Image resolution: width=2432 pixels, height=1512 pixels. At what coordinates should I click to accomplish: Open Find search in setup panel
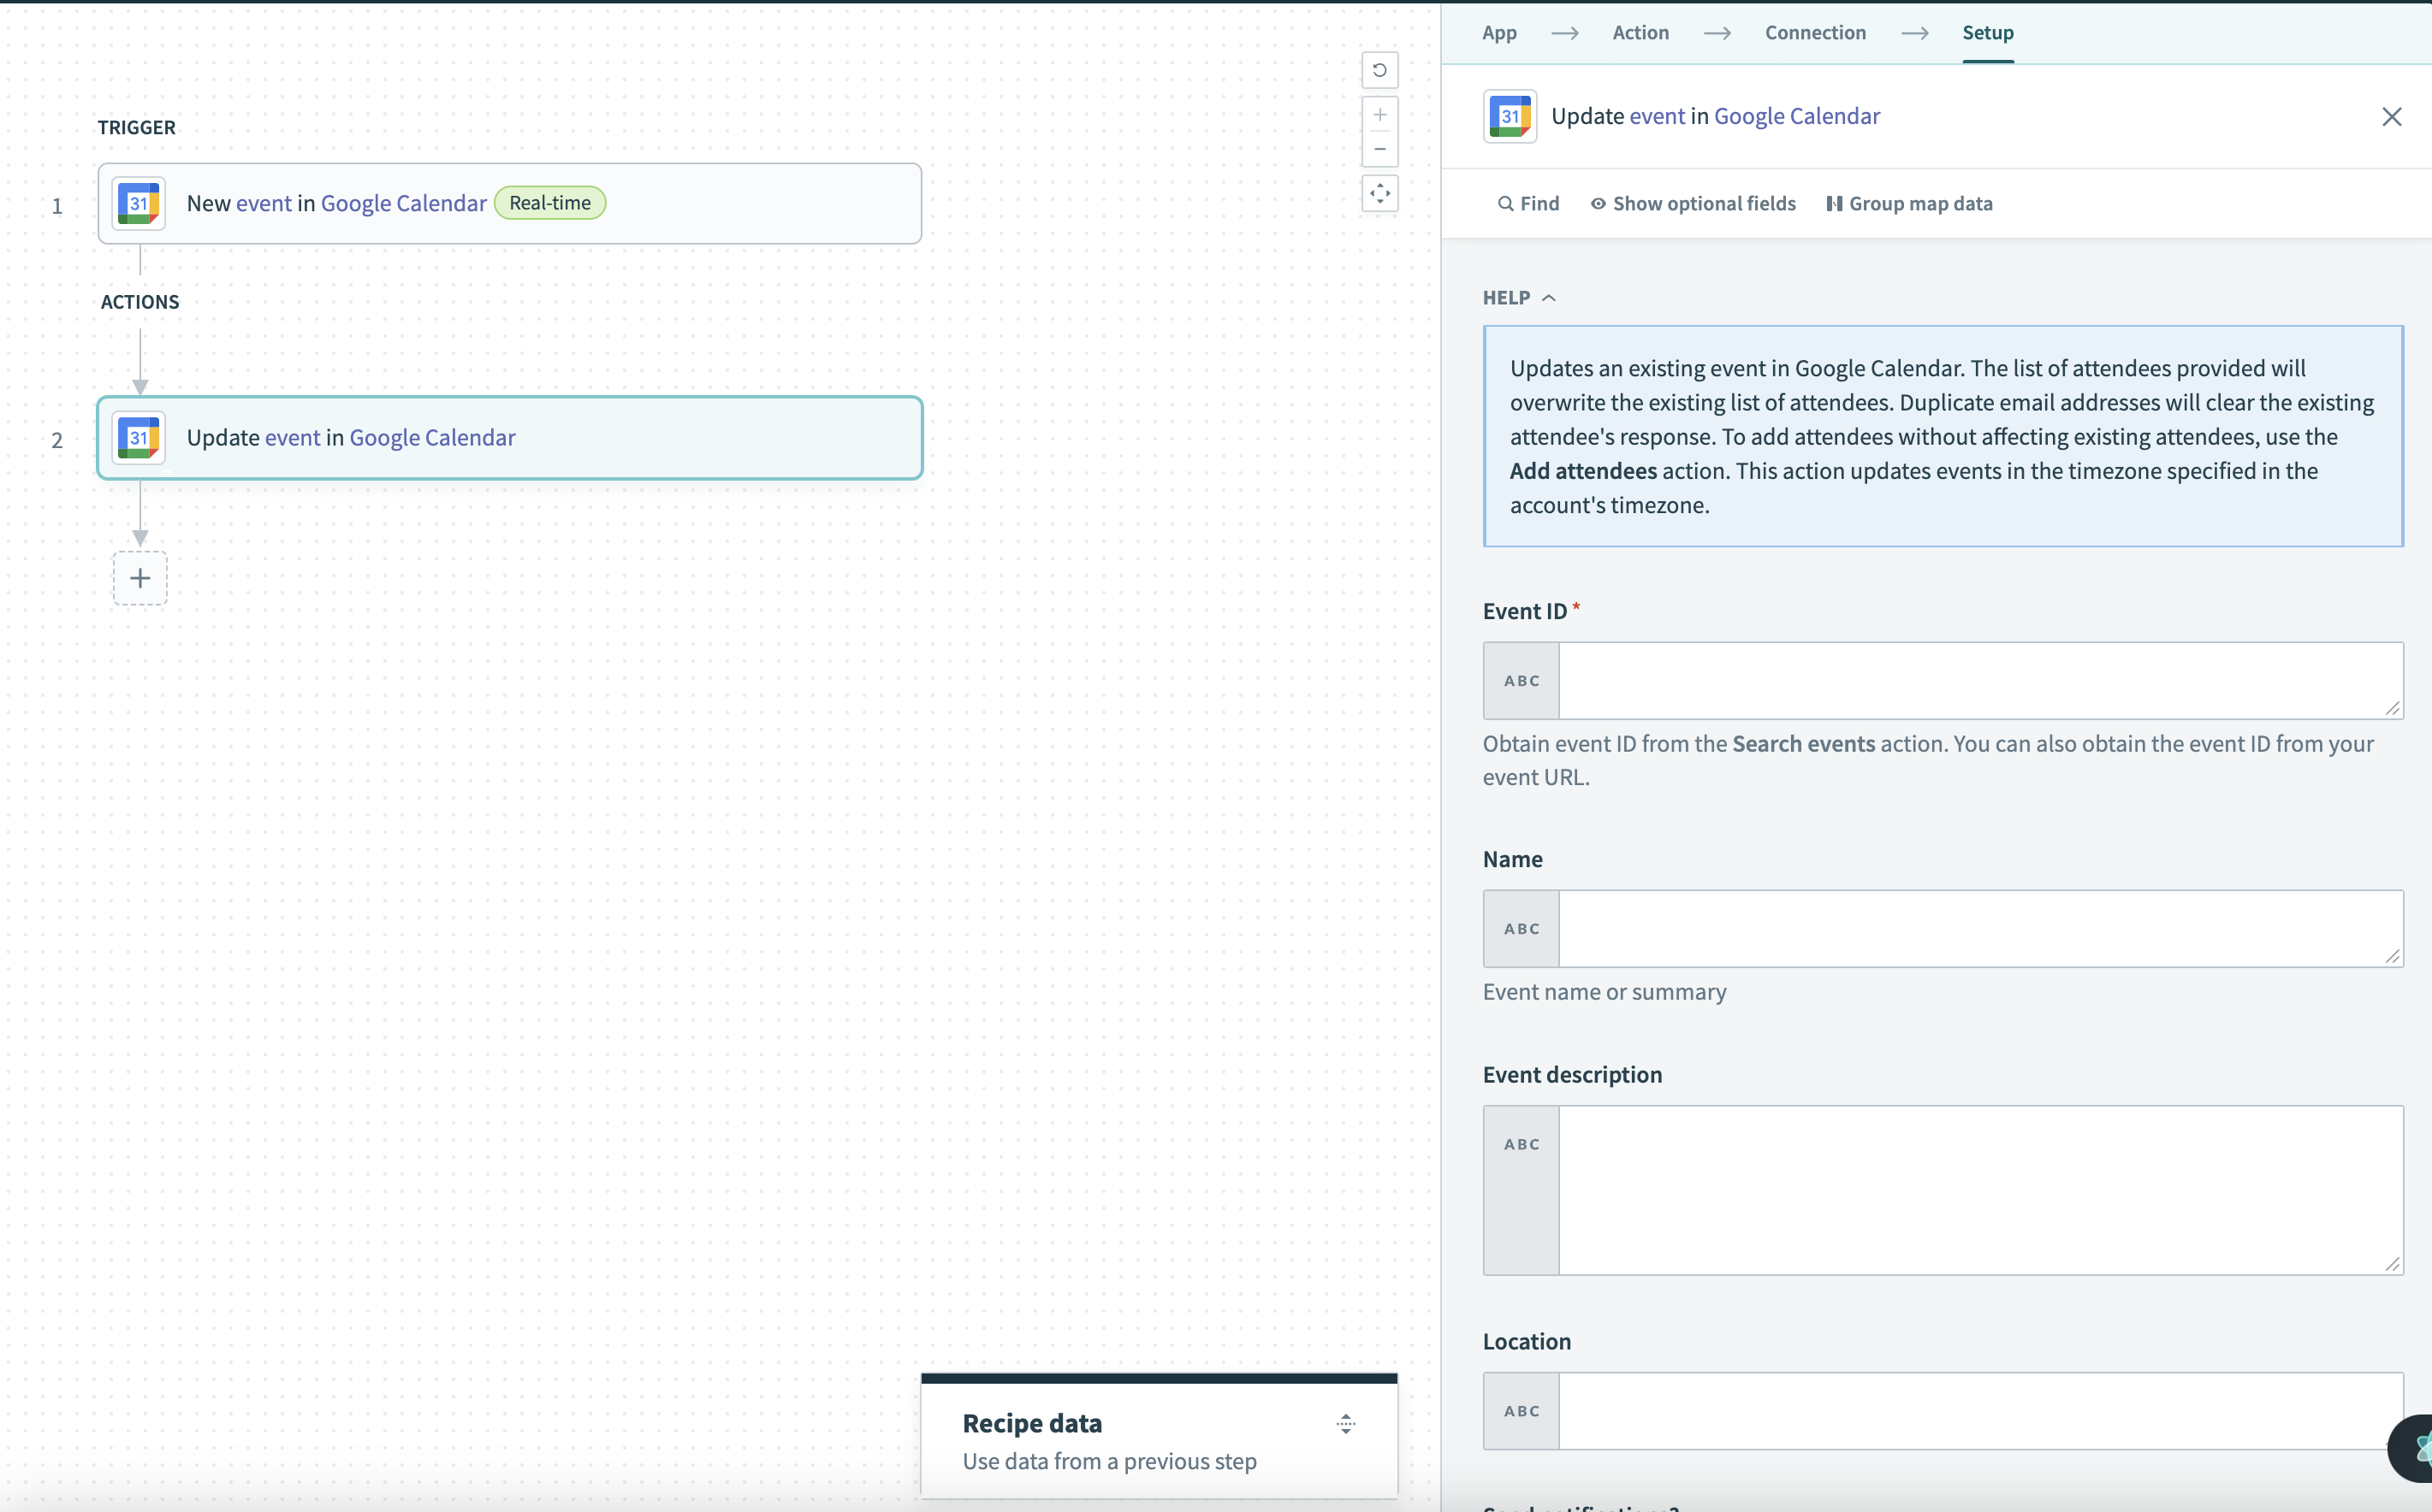click(1527, 203)
